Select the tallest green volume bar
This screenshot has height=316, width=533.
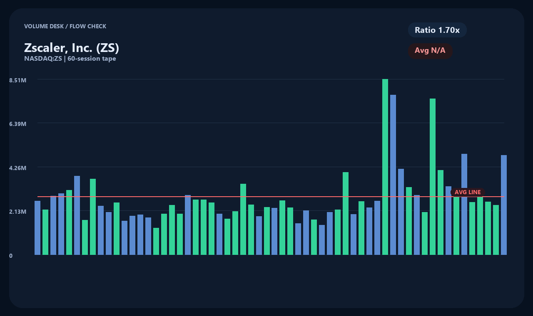tap(385, 167)
